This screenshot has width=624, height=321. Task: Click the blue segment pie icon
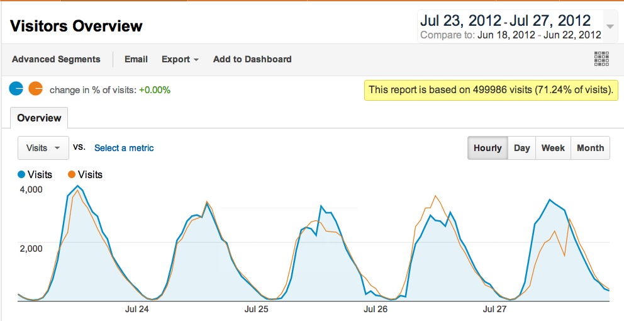click(x=16, y=88)
